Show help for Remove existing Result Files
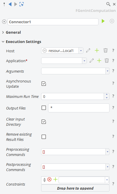Image resolution: width=117 pixels, height=194 pixels. click(x=113, y=136)
